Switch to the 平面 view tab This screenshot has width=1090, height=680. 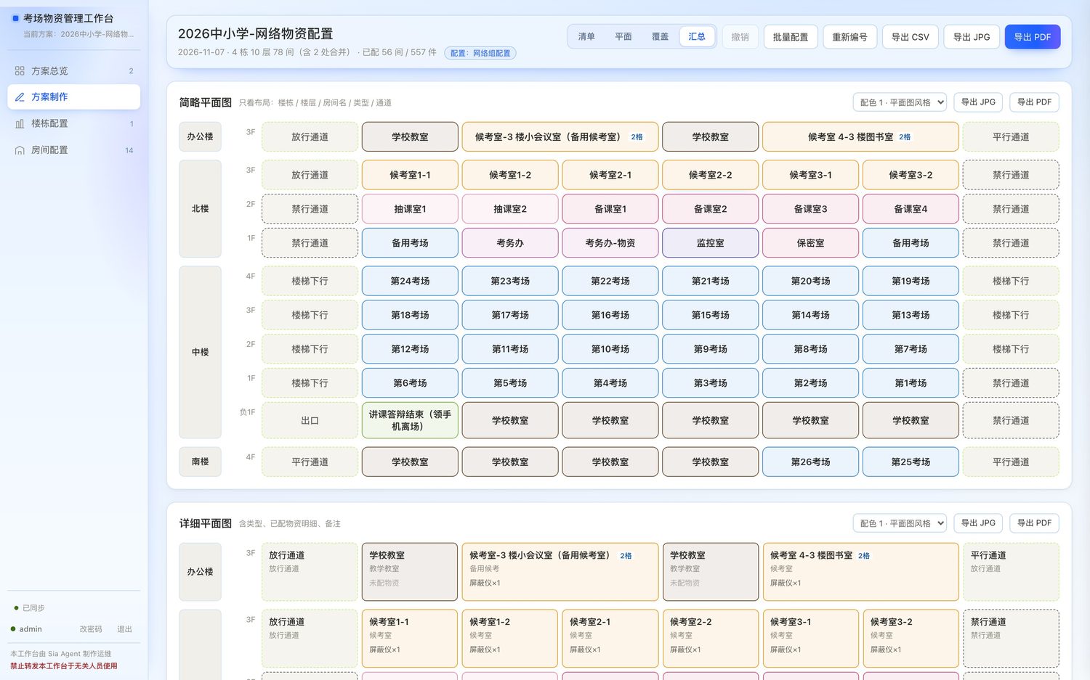[623, 36]
